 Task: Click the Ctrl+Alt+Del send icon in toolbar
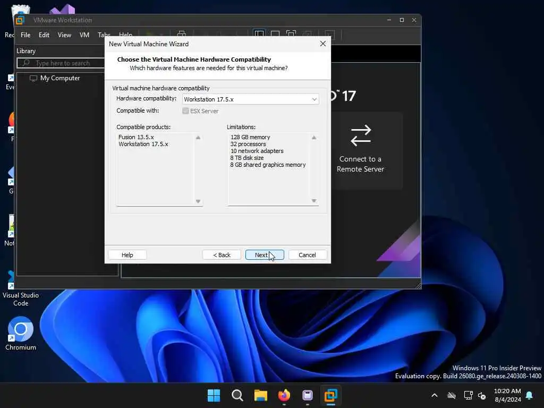182,33
